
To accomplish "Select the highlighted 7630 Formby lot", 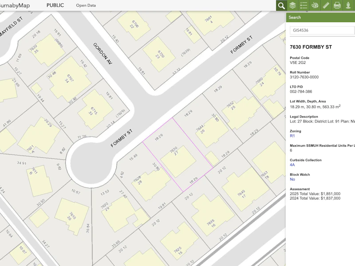I will pos(178,155).
